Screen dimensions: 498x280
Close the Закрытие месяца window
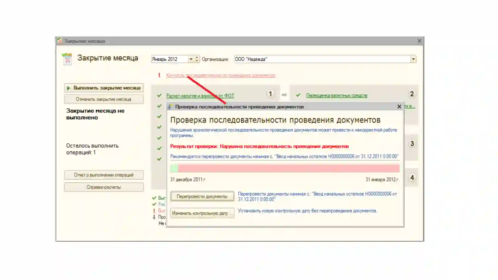(419, 41)
